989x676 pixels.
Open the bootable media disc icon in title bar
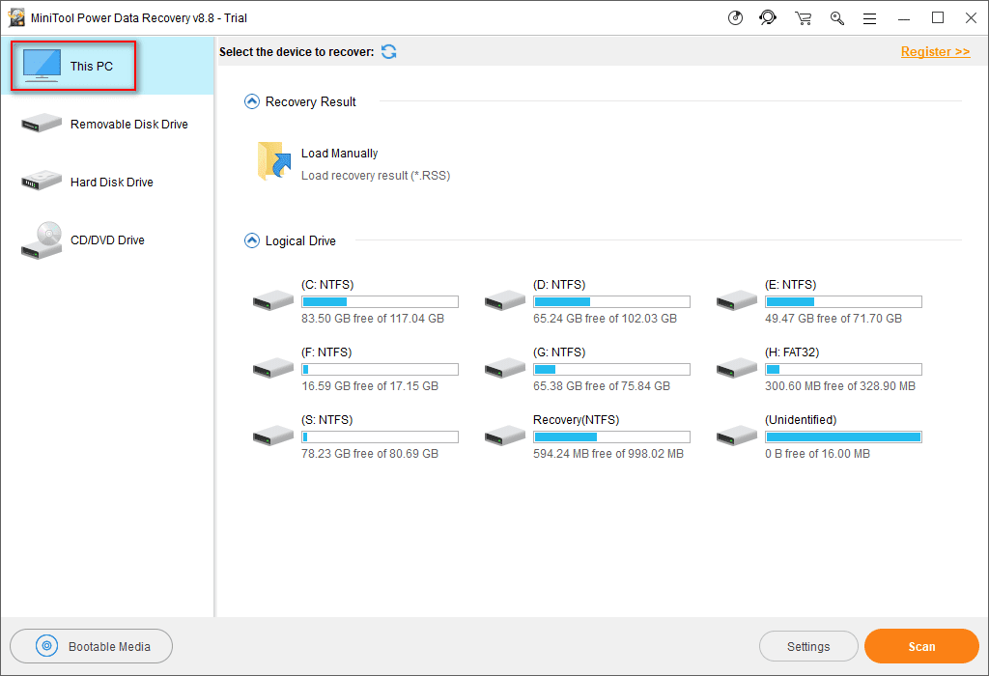pyautogui.click(x=735, y=17)
